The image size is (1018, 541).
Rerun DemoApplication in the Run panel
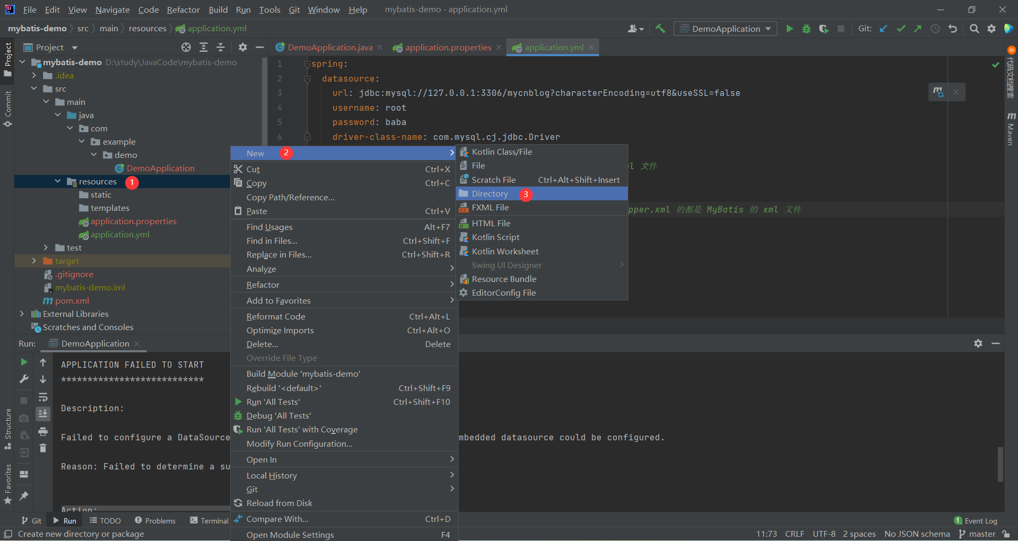tap(24, 362)
